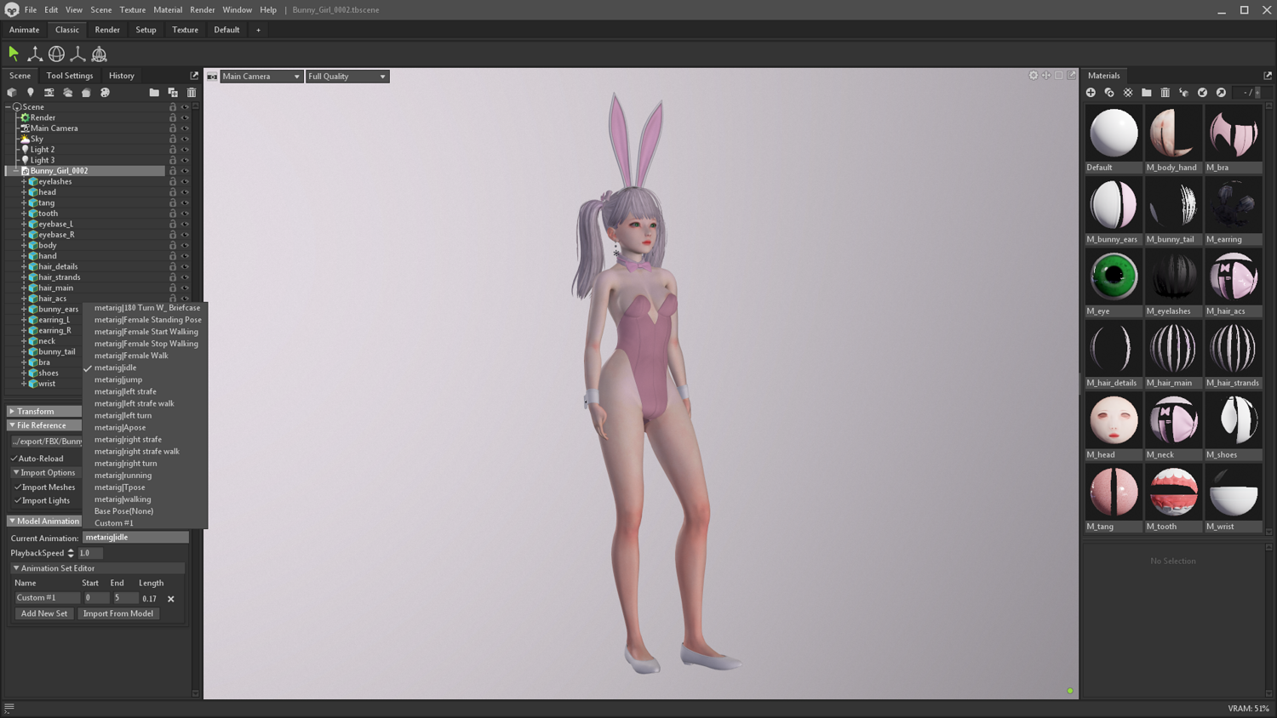The image size is (1277, 718).
Task: Add a new camera to the scene
Action: (x=49, y=93)
